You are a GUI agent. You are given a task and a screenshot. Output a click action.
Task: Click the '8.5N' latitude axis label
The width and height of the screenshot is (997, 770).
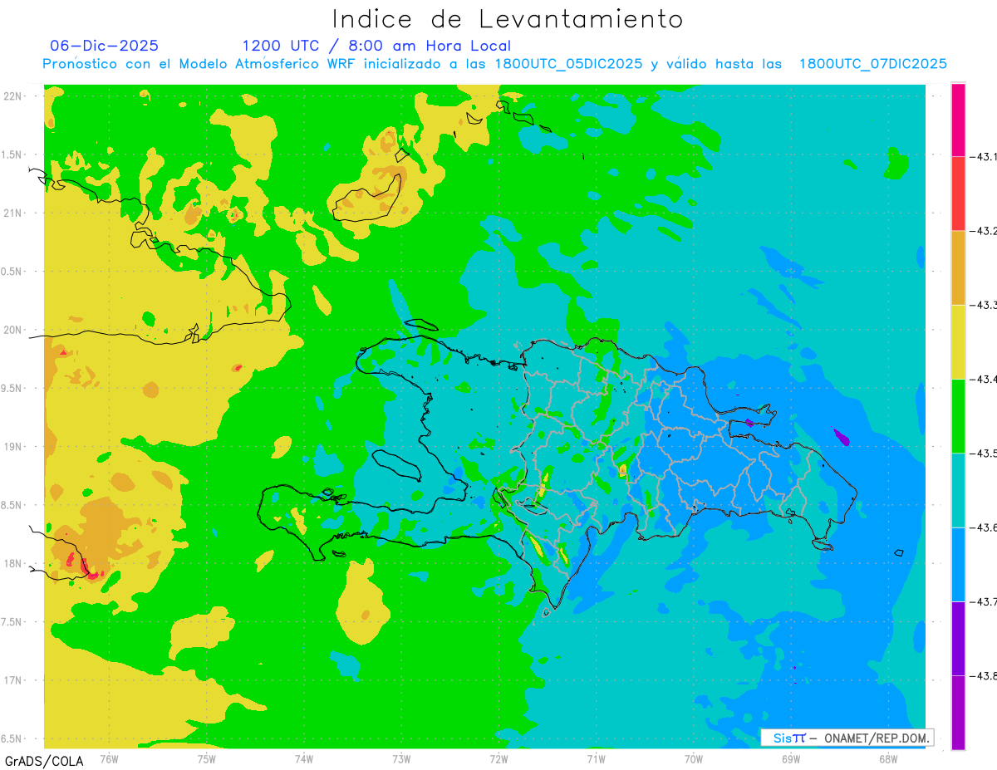click(x=11, y=505)
